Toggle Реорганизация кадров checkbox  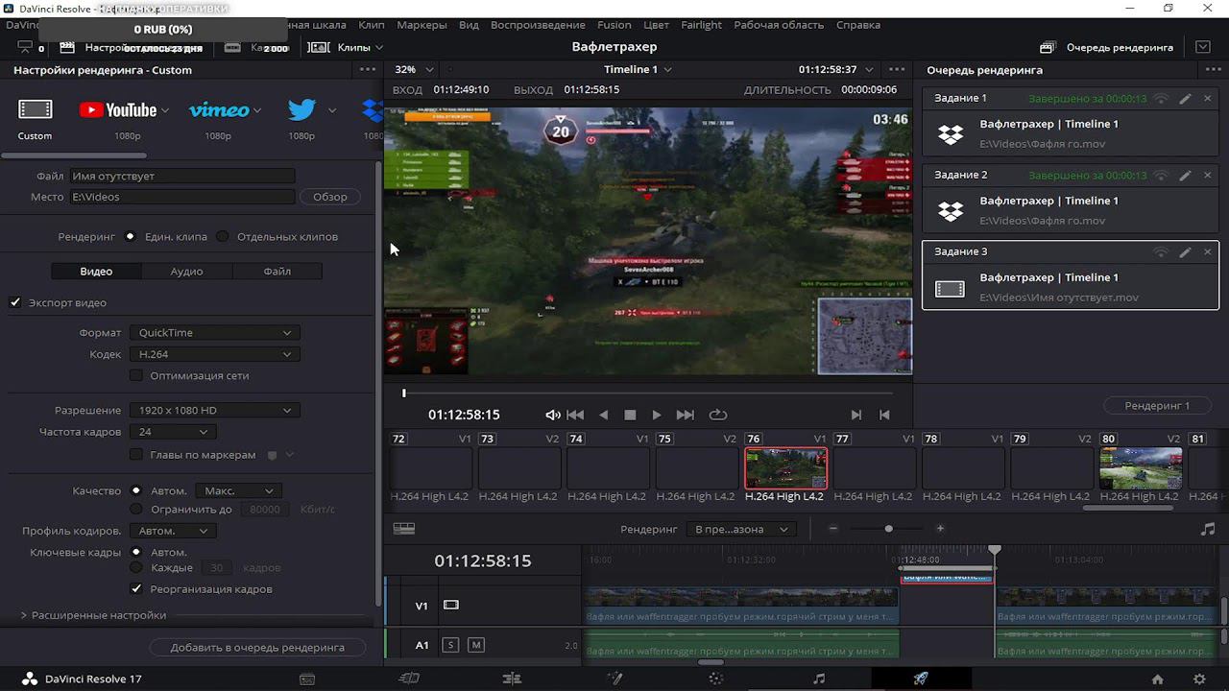tap(136, 588)
